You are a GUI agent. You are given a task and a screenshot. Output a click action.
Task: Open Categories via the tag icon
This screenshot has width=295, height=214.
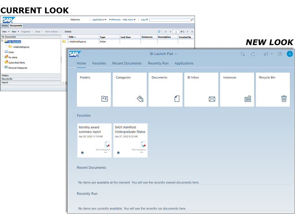point(140,99)
